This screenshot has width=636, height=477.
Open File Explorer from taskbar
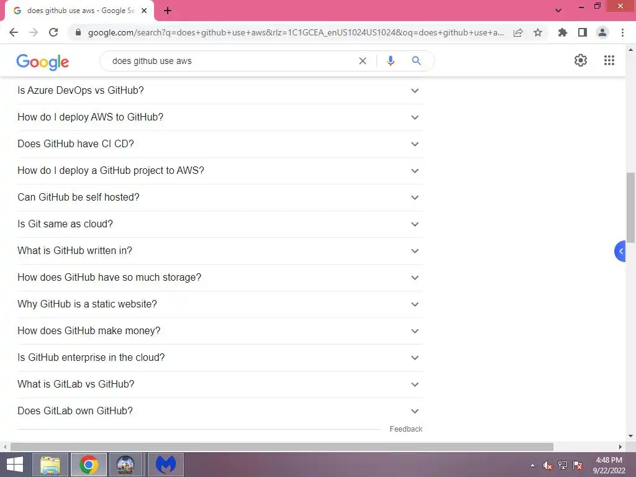(x=50, y=465)
